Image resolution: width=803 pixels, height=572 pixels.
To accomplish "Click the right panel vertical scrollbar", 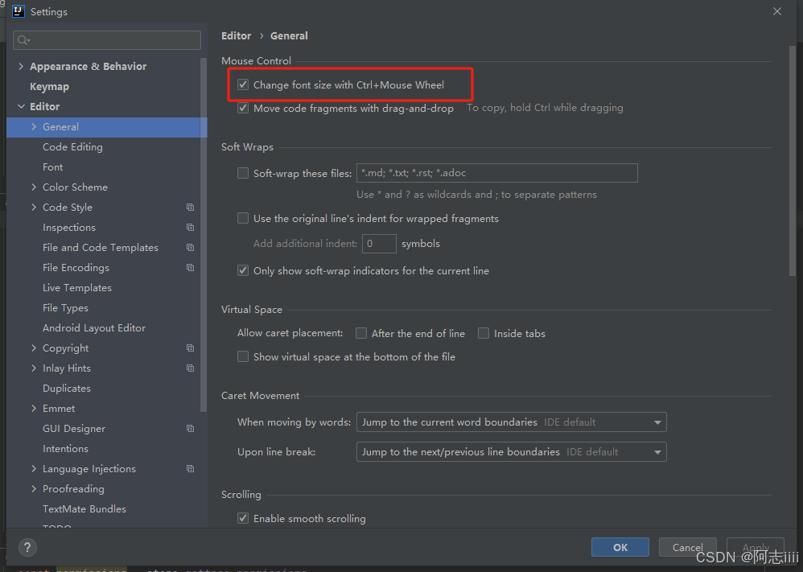I will (x=793, y=162).
